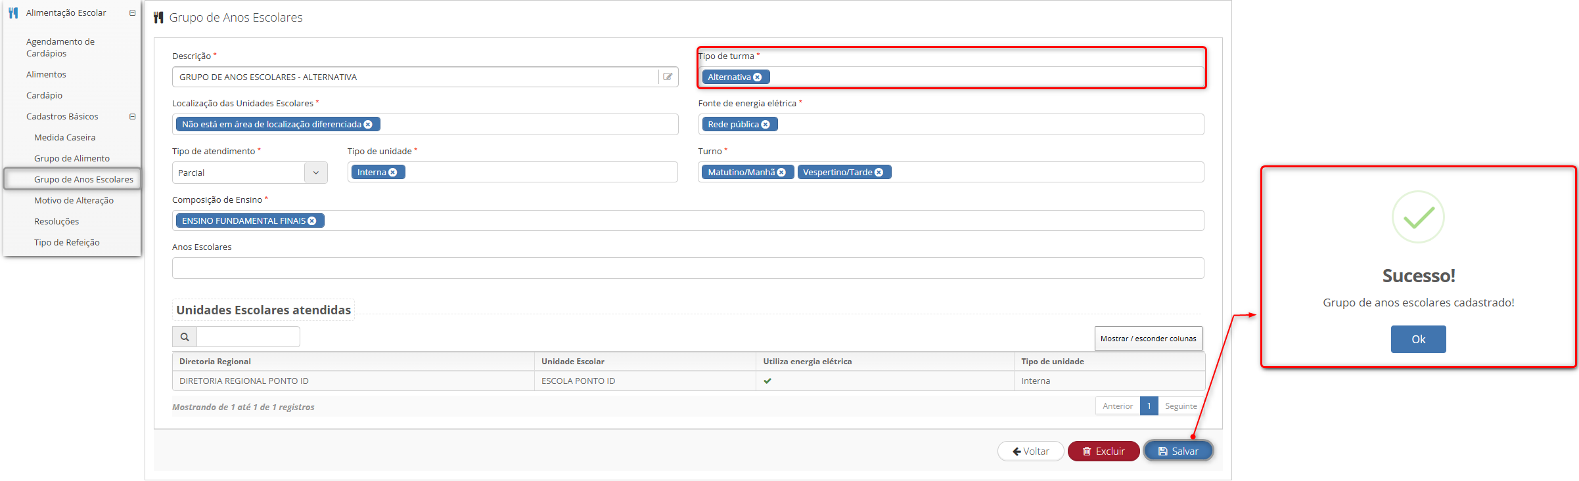The width and height of the screenshot is (1579, 481).
Task: Click the table search input box
Action: coord(248,337)
